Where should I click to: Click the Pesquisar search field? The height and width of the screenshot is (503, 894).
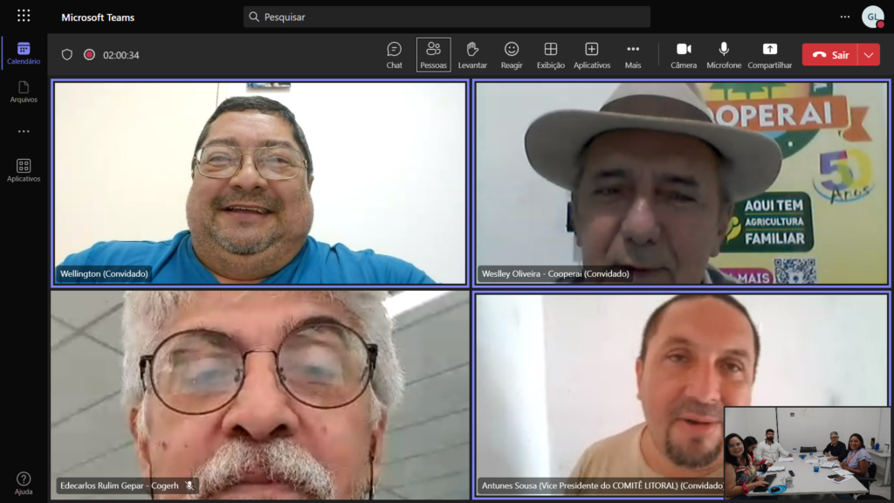pyautogui.click(x=446, y=17)
